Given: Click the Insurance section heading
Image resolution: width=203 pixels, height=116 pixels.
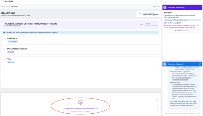Looking at the screenshot, I should (12, 39).
